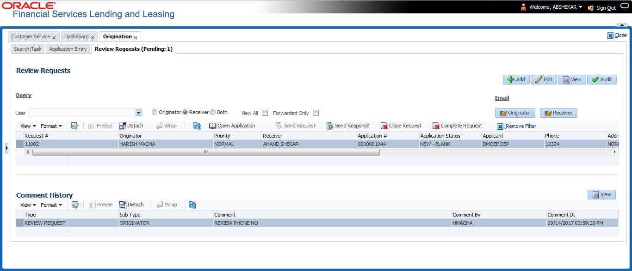
Task: Click the Send Response button
Action: coord(348,126)
